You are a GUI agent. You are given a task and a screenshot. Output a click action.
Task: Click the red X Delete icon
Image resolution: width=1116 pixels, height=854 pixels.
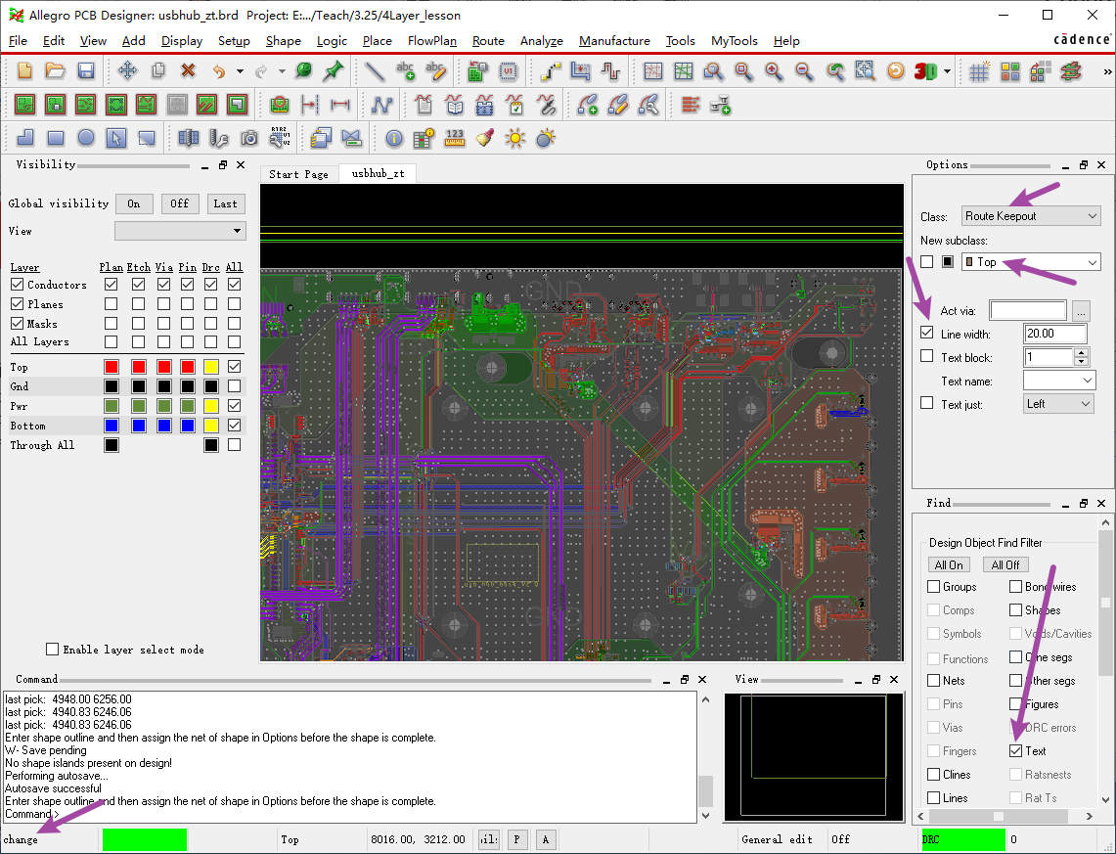tap(188, 70)
